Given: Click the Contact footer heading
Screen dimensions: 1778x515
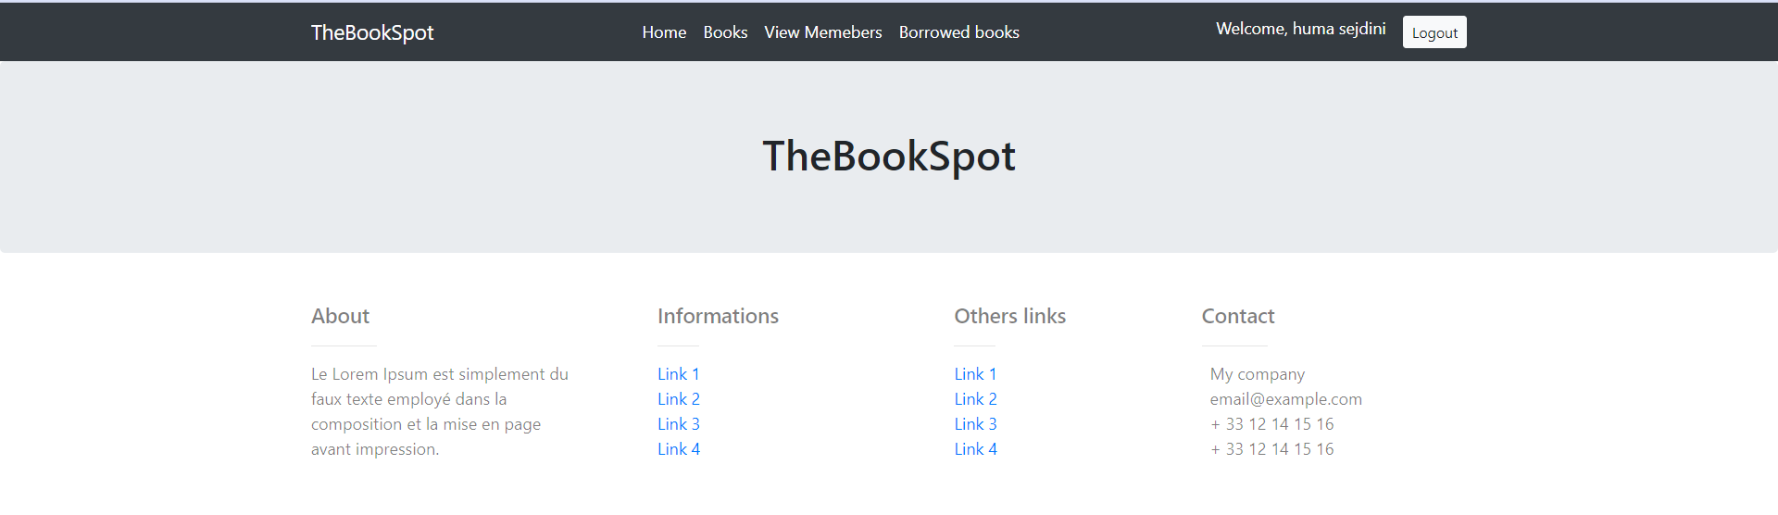Looking at the screenshot, I should pos(1237,316).
